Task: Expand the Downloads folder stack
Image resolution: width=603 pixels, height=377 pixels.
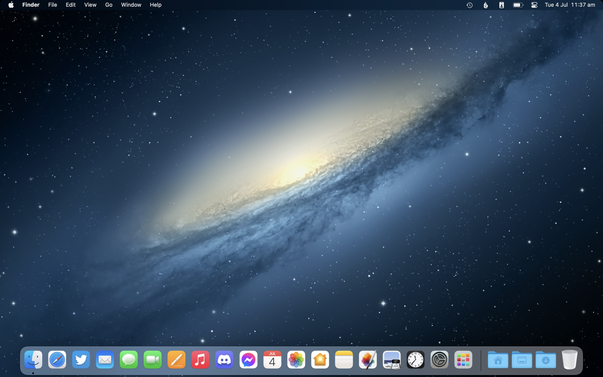Action: coord(546,360)
